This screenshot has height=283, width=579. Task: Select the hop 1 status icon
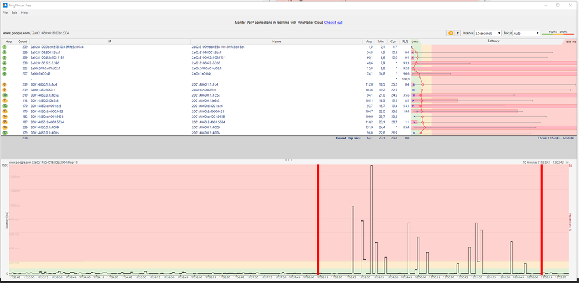[5, 47]
